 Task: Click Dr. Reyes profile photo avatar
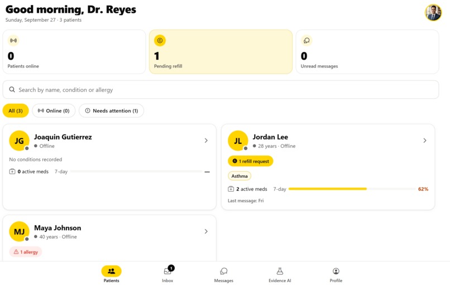tap(433, 13)
